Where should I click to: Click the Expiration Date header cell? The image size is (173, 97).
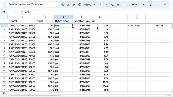(x=82, y=21)
